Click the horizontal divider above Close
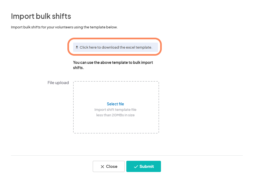The width and height of the screenshot is (254, 184). (127, 155)
